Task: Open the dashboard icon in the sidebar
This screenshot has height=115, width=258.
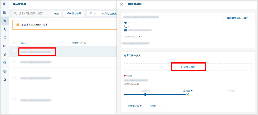Action: click(x=5, y=4)
